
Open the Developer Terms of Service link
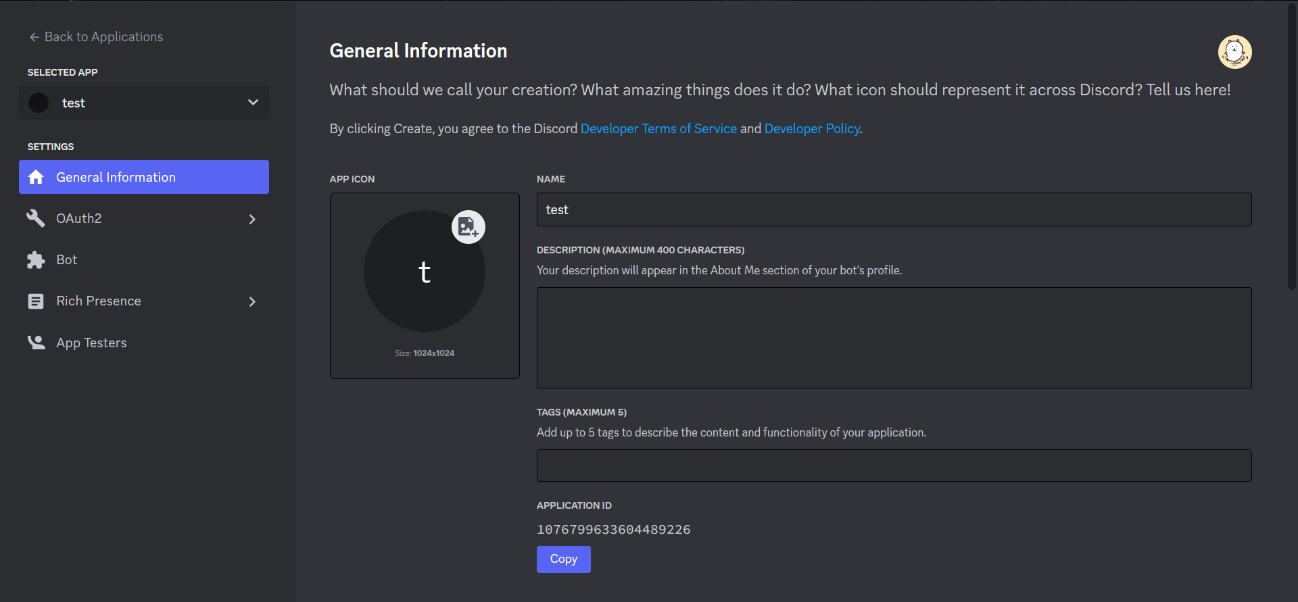coord(658,128)
